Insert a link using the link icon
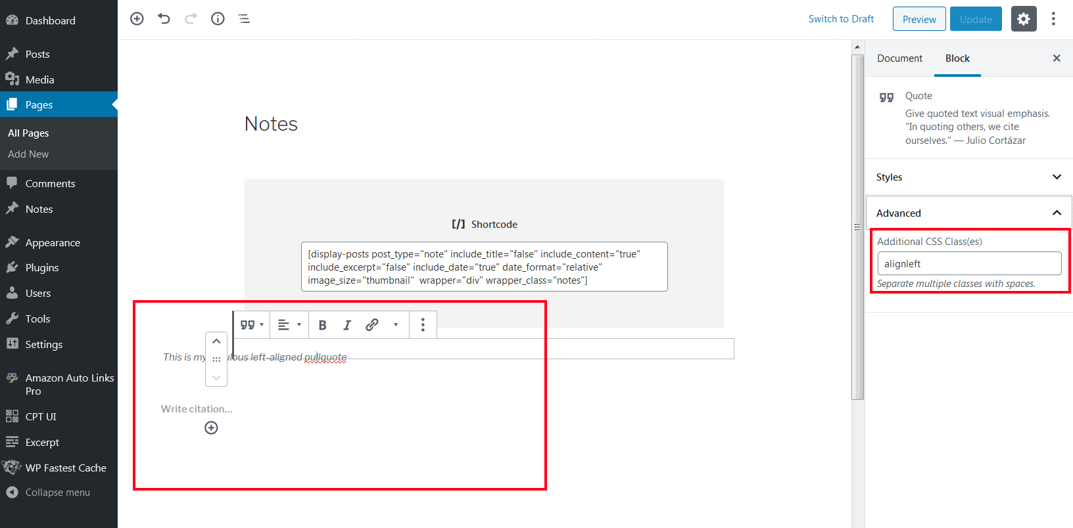Screen dimensions: 1073x528 [372, 325]
